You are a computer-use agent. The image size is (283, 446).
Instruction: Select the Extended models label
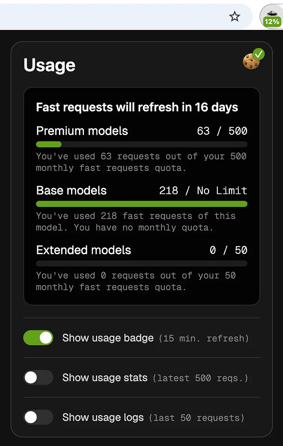click(x=83, y=250)
